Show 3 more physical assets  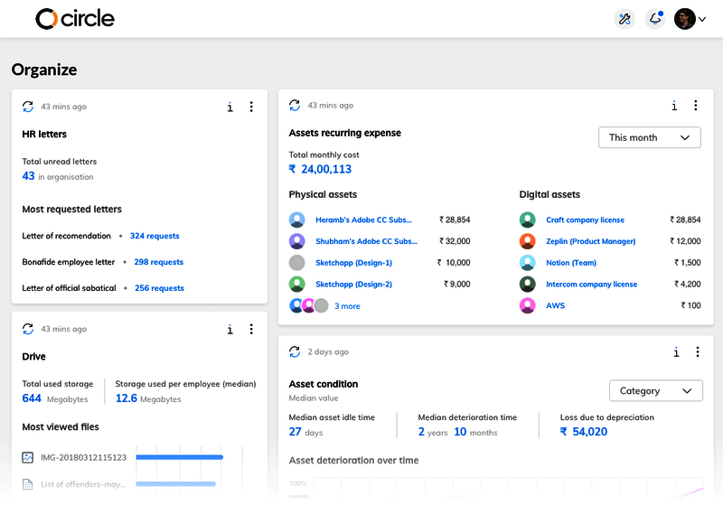347,306
